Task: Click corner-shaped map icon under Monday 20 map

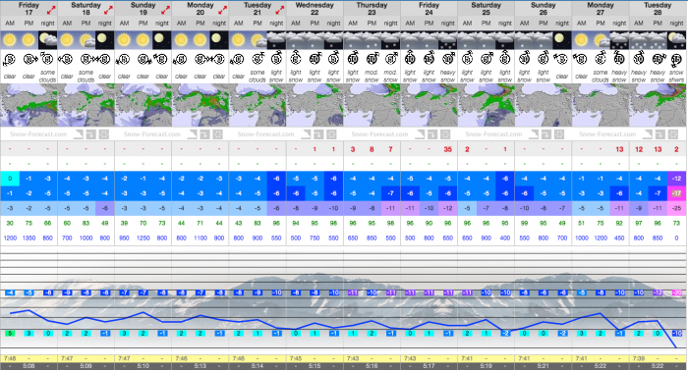Action: pos(193,134)
